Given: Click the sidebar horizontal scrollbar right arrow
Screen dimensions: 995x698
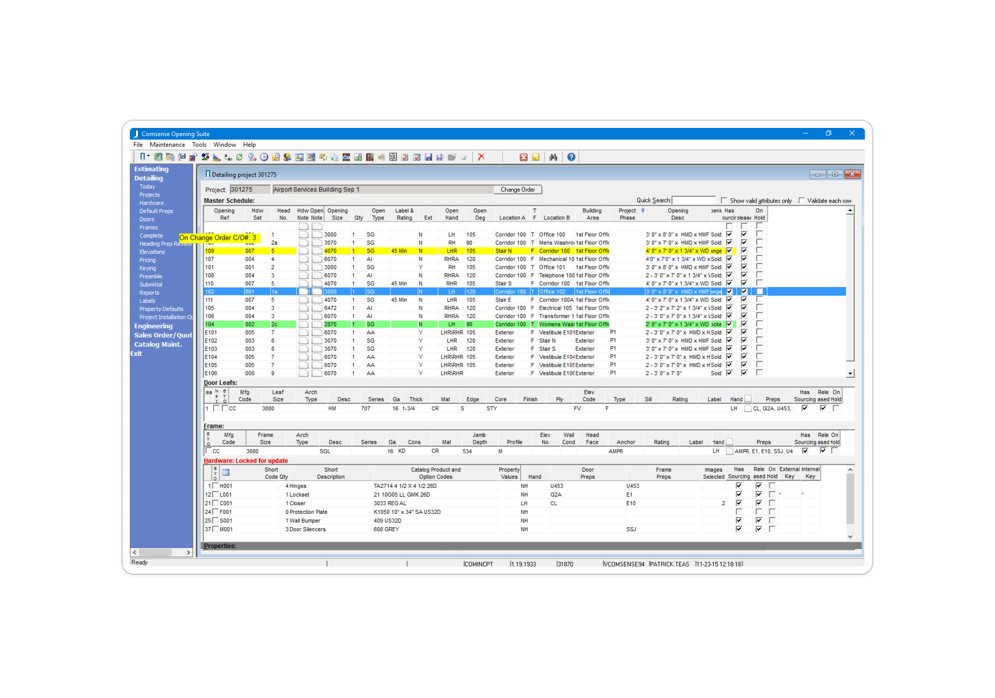Looking at the screenshot, I should point(188,552).
